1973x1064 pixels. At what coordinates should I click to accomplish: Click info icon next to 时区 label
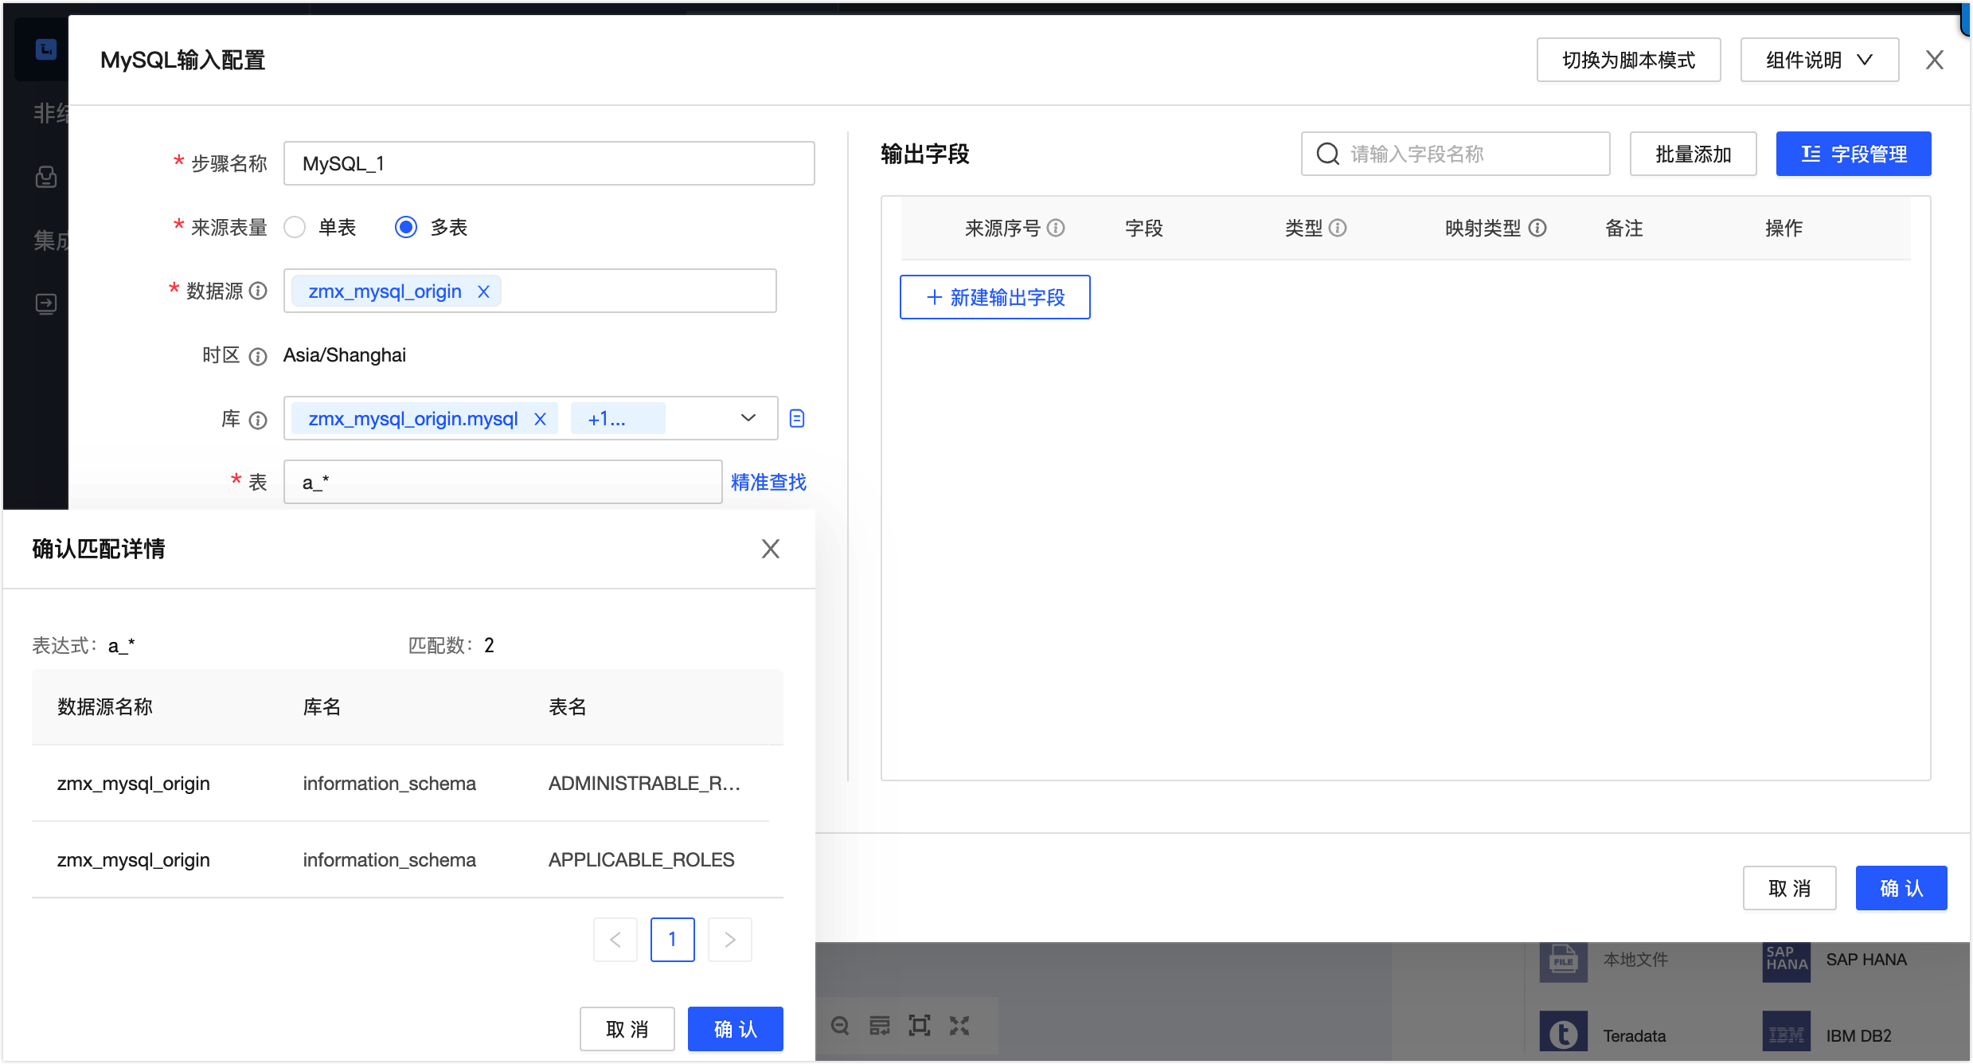(x=258, y=356)
